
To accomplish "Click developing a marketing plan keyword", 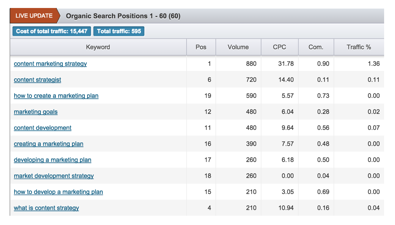I will 52,160.
